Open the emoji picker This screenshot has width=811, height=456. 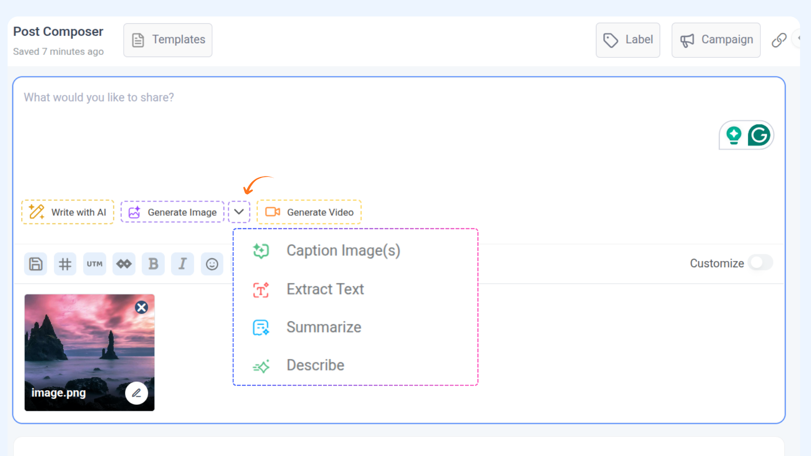click(x=212, y=264)
